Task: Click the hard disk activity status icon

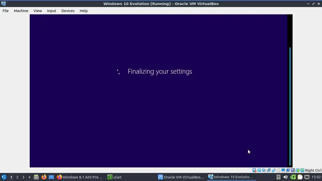Action: (254, 170)
